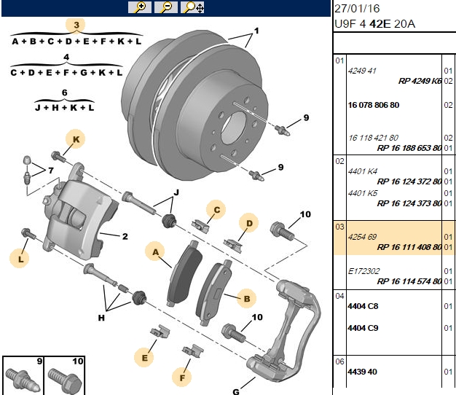Click the bolt 9 thumbnail image
The width and height of the screenshot is (456, 395).
pos(22,380)
